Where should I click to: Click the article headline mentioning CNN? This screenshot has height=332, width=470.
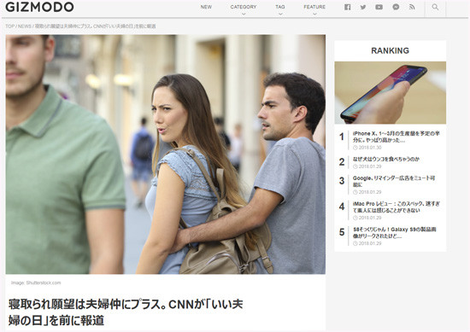[x=126, y=312]
